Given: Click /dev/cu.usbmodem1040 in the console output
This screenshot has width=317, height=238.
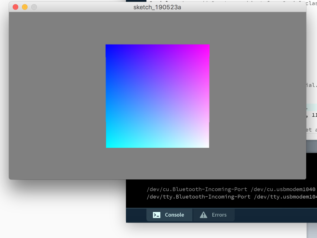Looking at the screenshot, I should (283, 189).
